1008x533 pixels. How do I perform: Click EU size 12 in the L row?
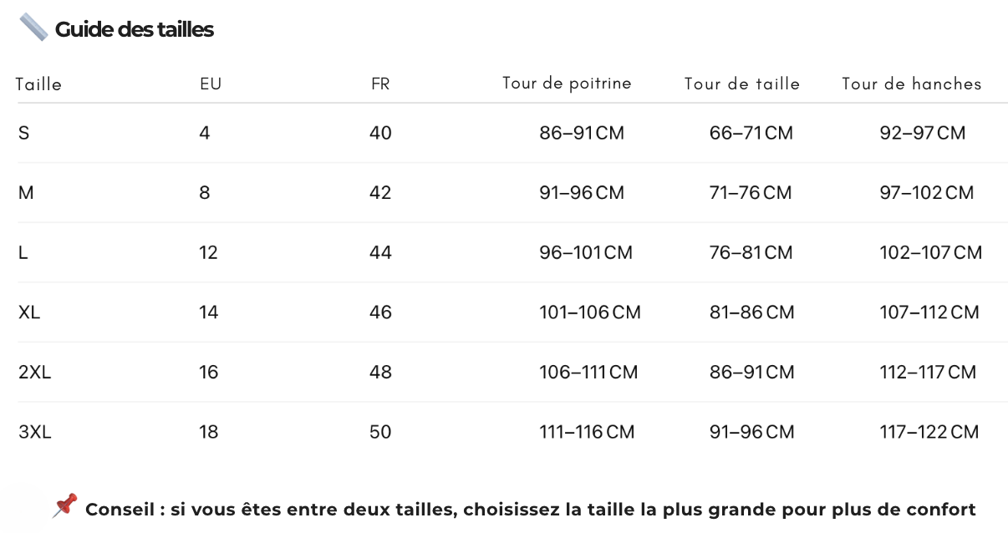coord(208,252)
